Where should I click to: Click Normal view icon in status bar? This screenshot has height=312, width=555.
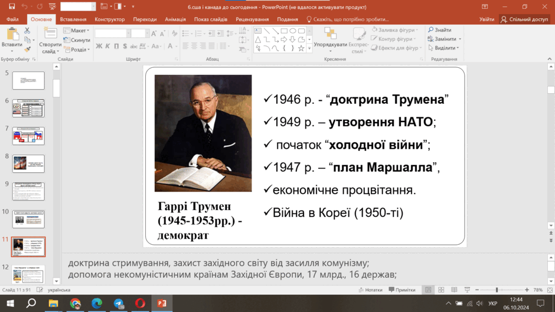(428, 290)
